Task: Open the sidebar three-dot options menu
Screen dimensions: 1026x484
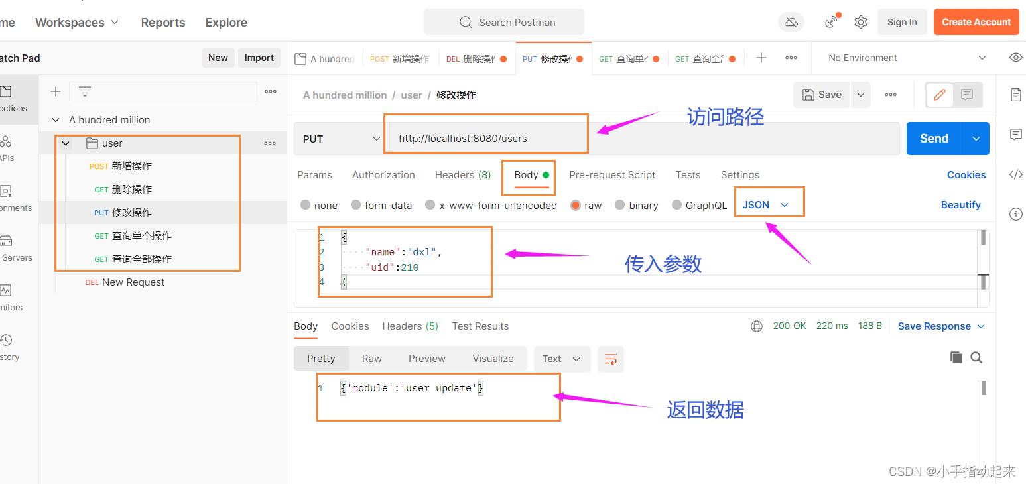Action: (271, 91)
